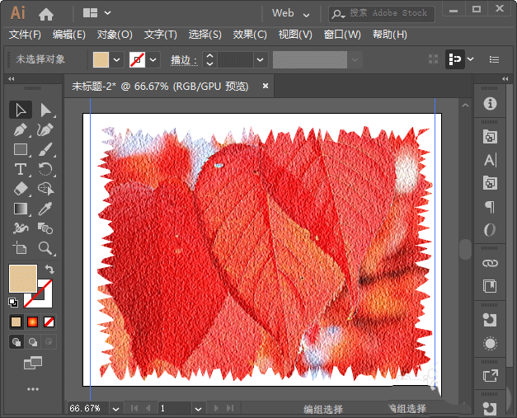Open the 文件(F) menu
The height and width of the screenshot is (418, 517).
[25, 35]
